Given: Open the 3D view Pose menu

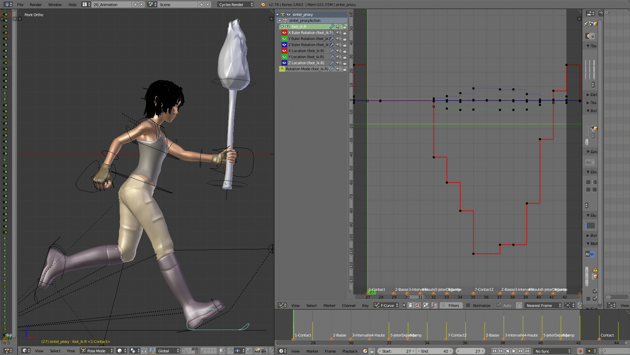Looking at the screenshot, I should pos(71,351).
